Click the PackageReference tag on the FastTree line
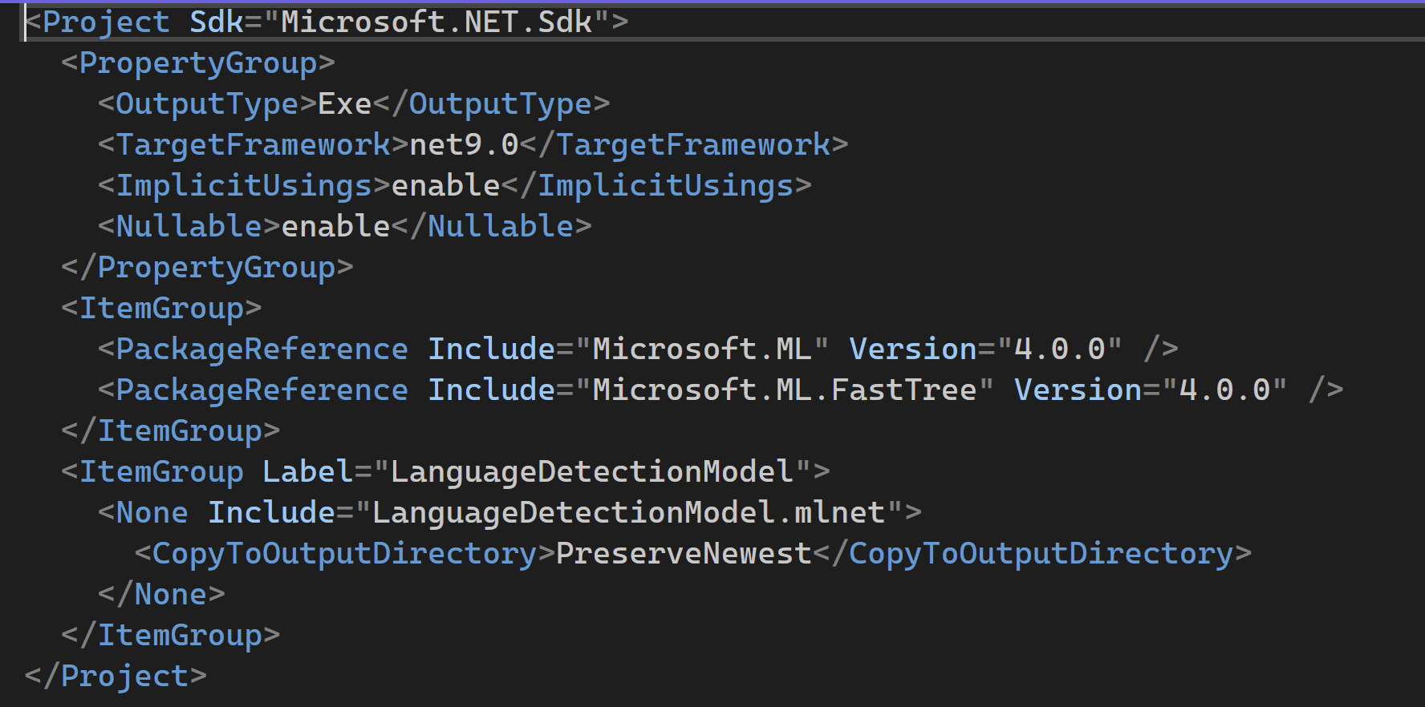Viewport: 1425px width, 707px height. [262, 390]
